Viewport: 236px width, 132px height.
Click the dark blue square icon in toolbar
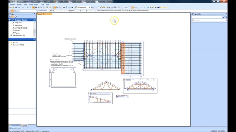click(159, 7)
